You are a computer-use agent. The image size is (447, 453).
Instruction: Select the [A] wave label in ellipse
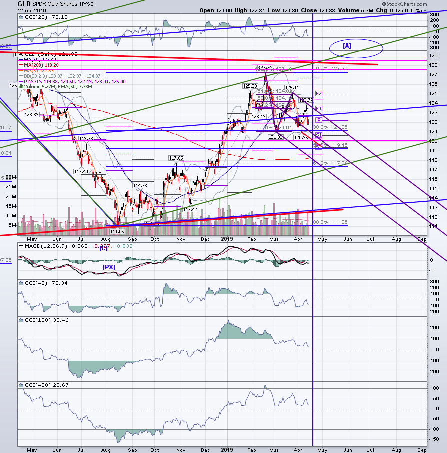(x=347, y=46)
